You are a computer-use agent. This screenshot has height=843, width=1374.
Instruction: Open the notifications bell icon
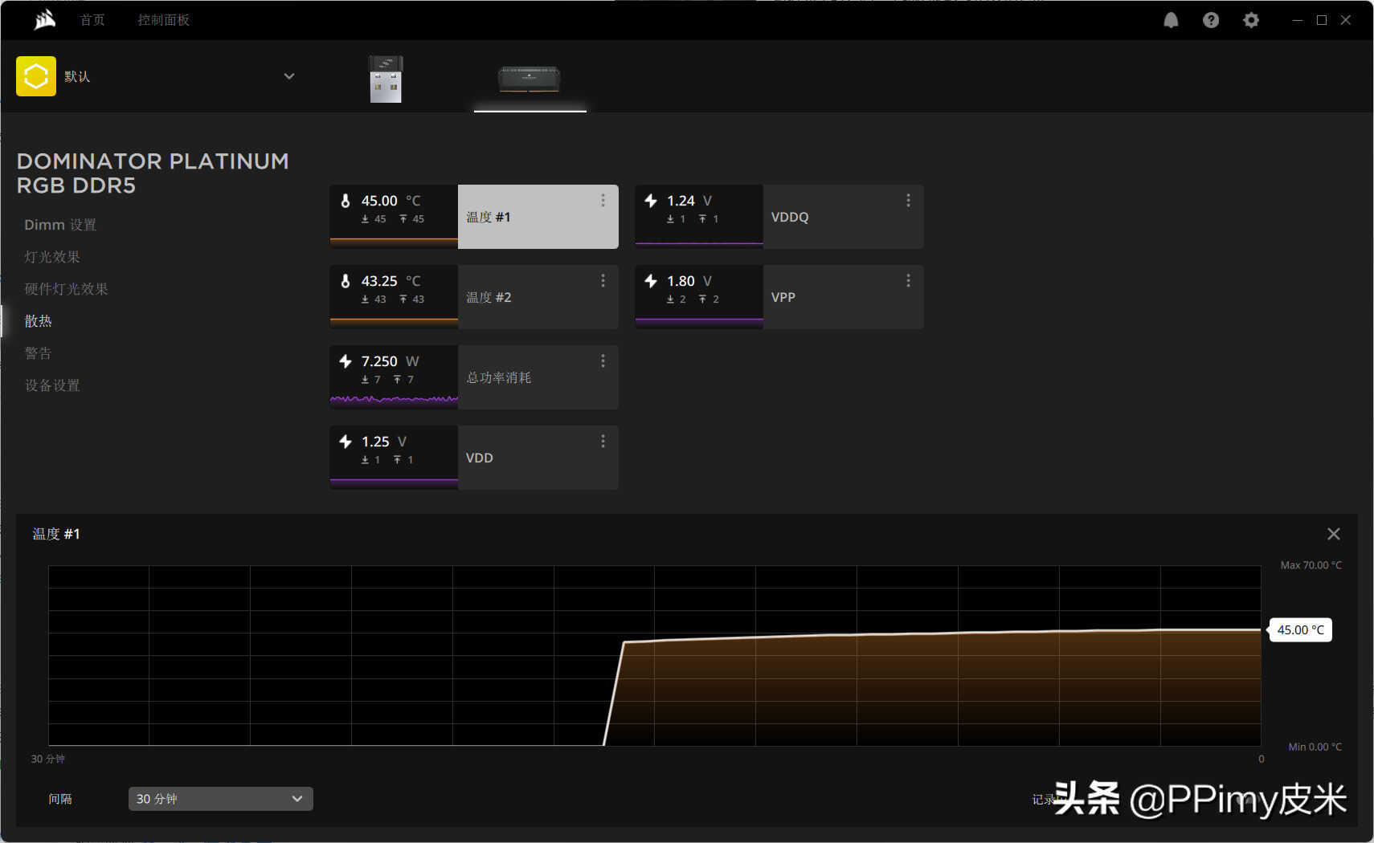pyautogui.click(x=1171, y=20)
